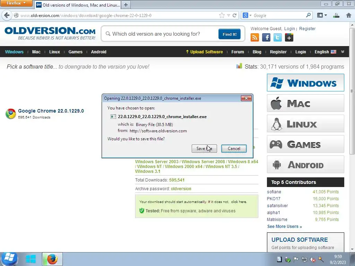Open contributor PKO17 profile

(274, 198)
